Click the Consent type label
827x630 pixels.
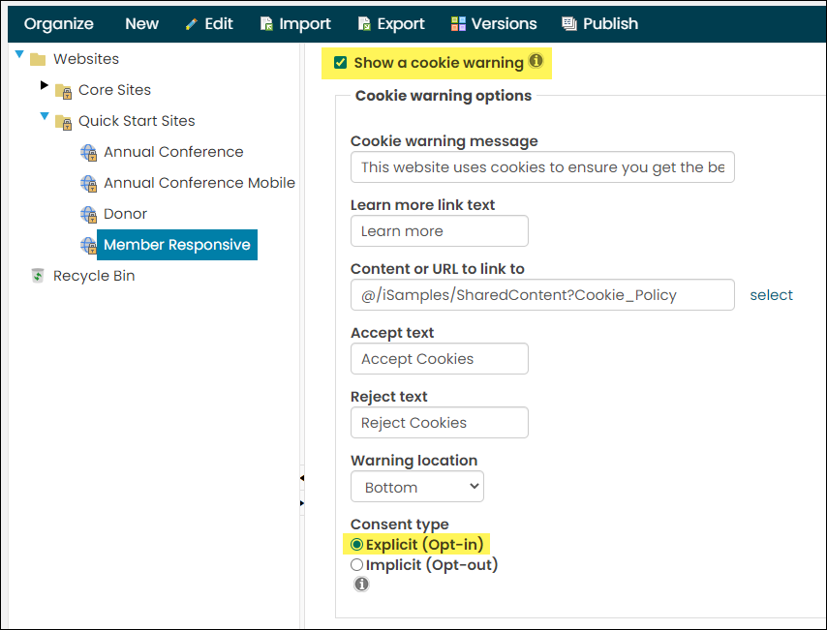click(399, 525)
